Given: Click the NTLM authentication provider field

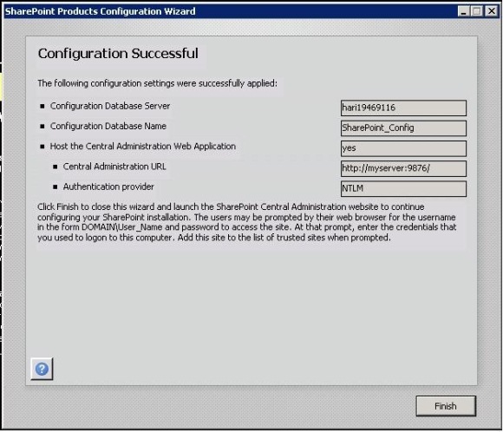Looking at the screenshot, I should coord(403,189).
